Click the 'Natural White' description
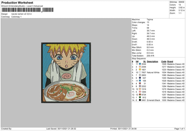This screenshot has width=186, height=131. pos(153,72)
